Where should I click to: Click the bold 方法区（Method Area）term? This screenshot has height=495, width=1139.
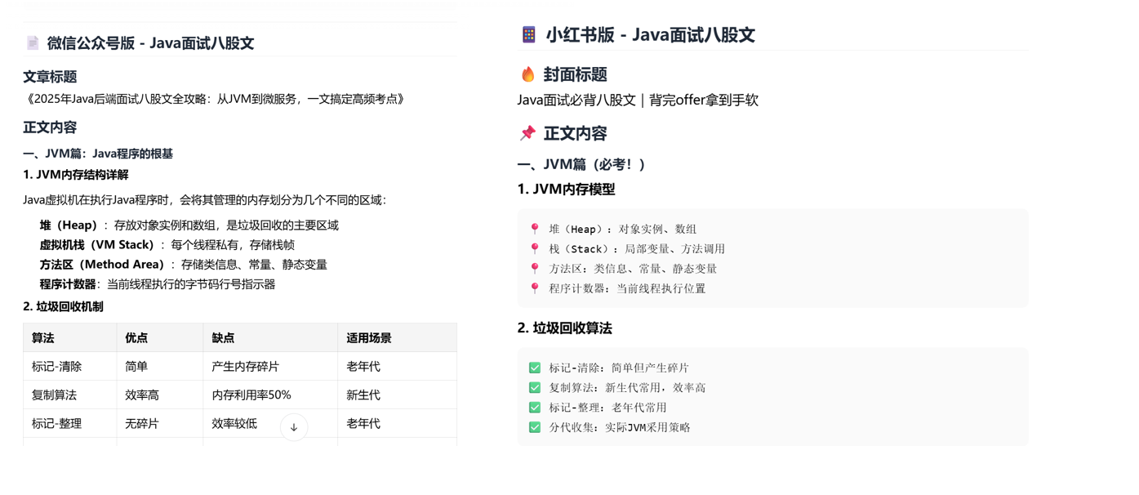102,265
